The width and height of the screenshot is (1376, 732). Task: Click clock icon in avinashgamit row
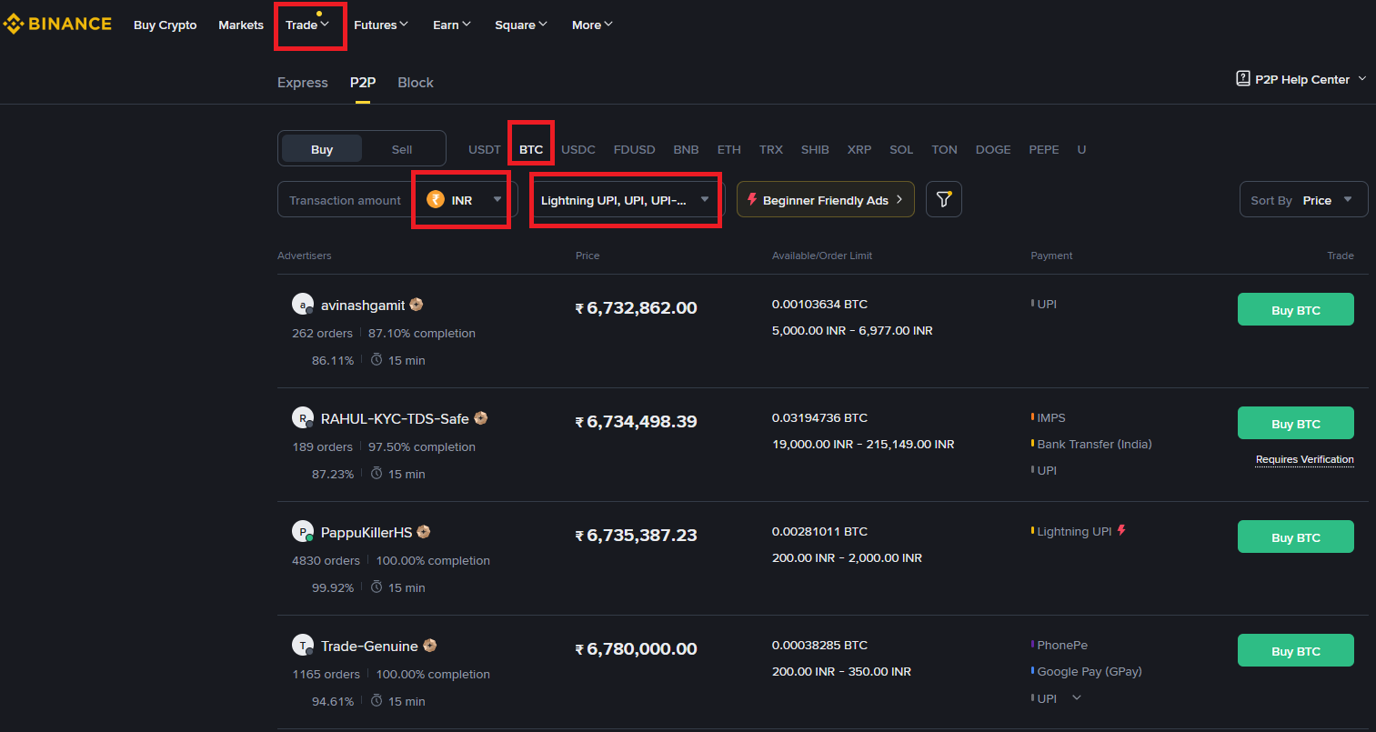tap(377, 360)
